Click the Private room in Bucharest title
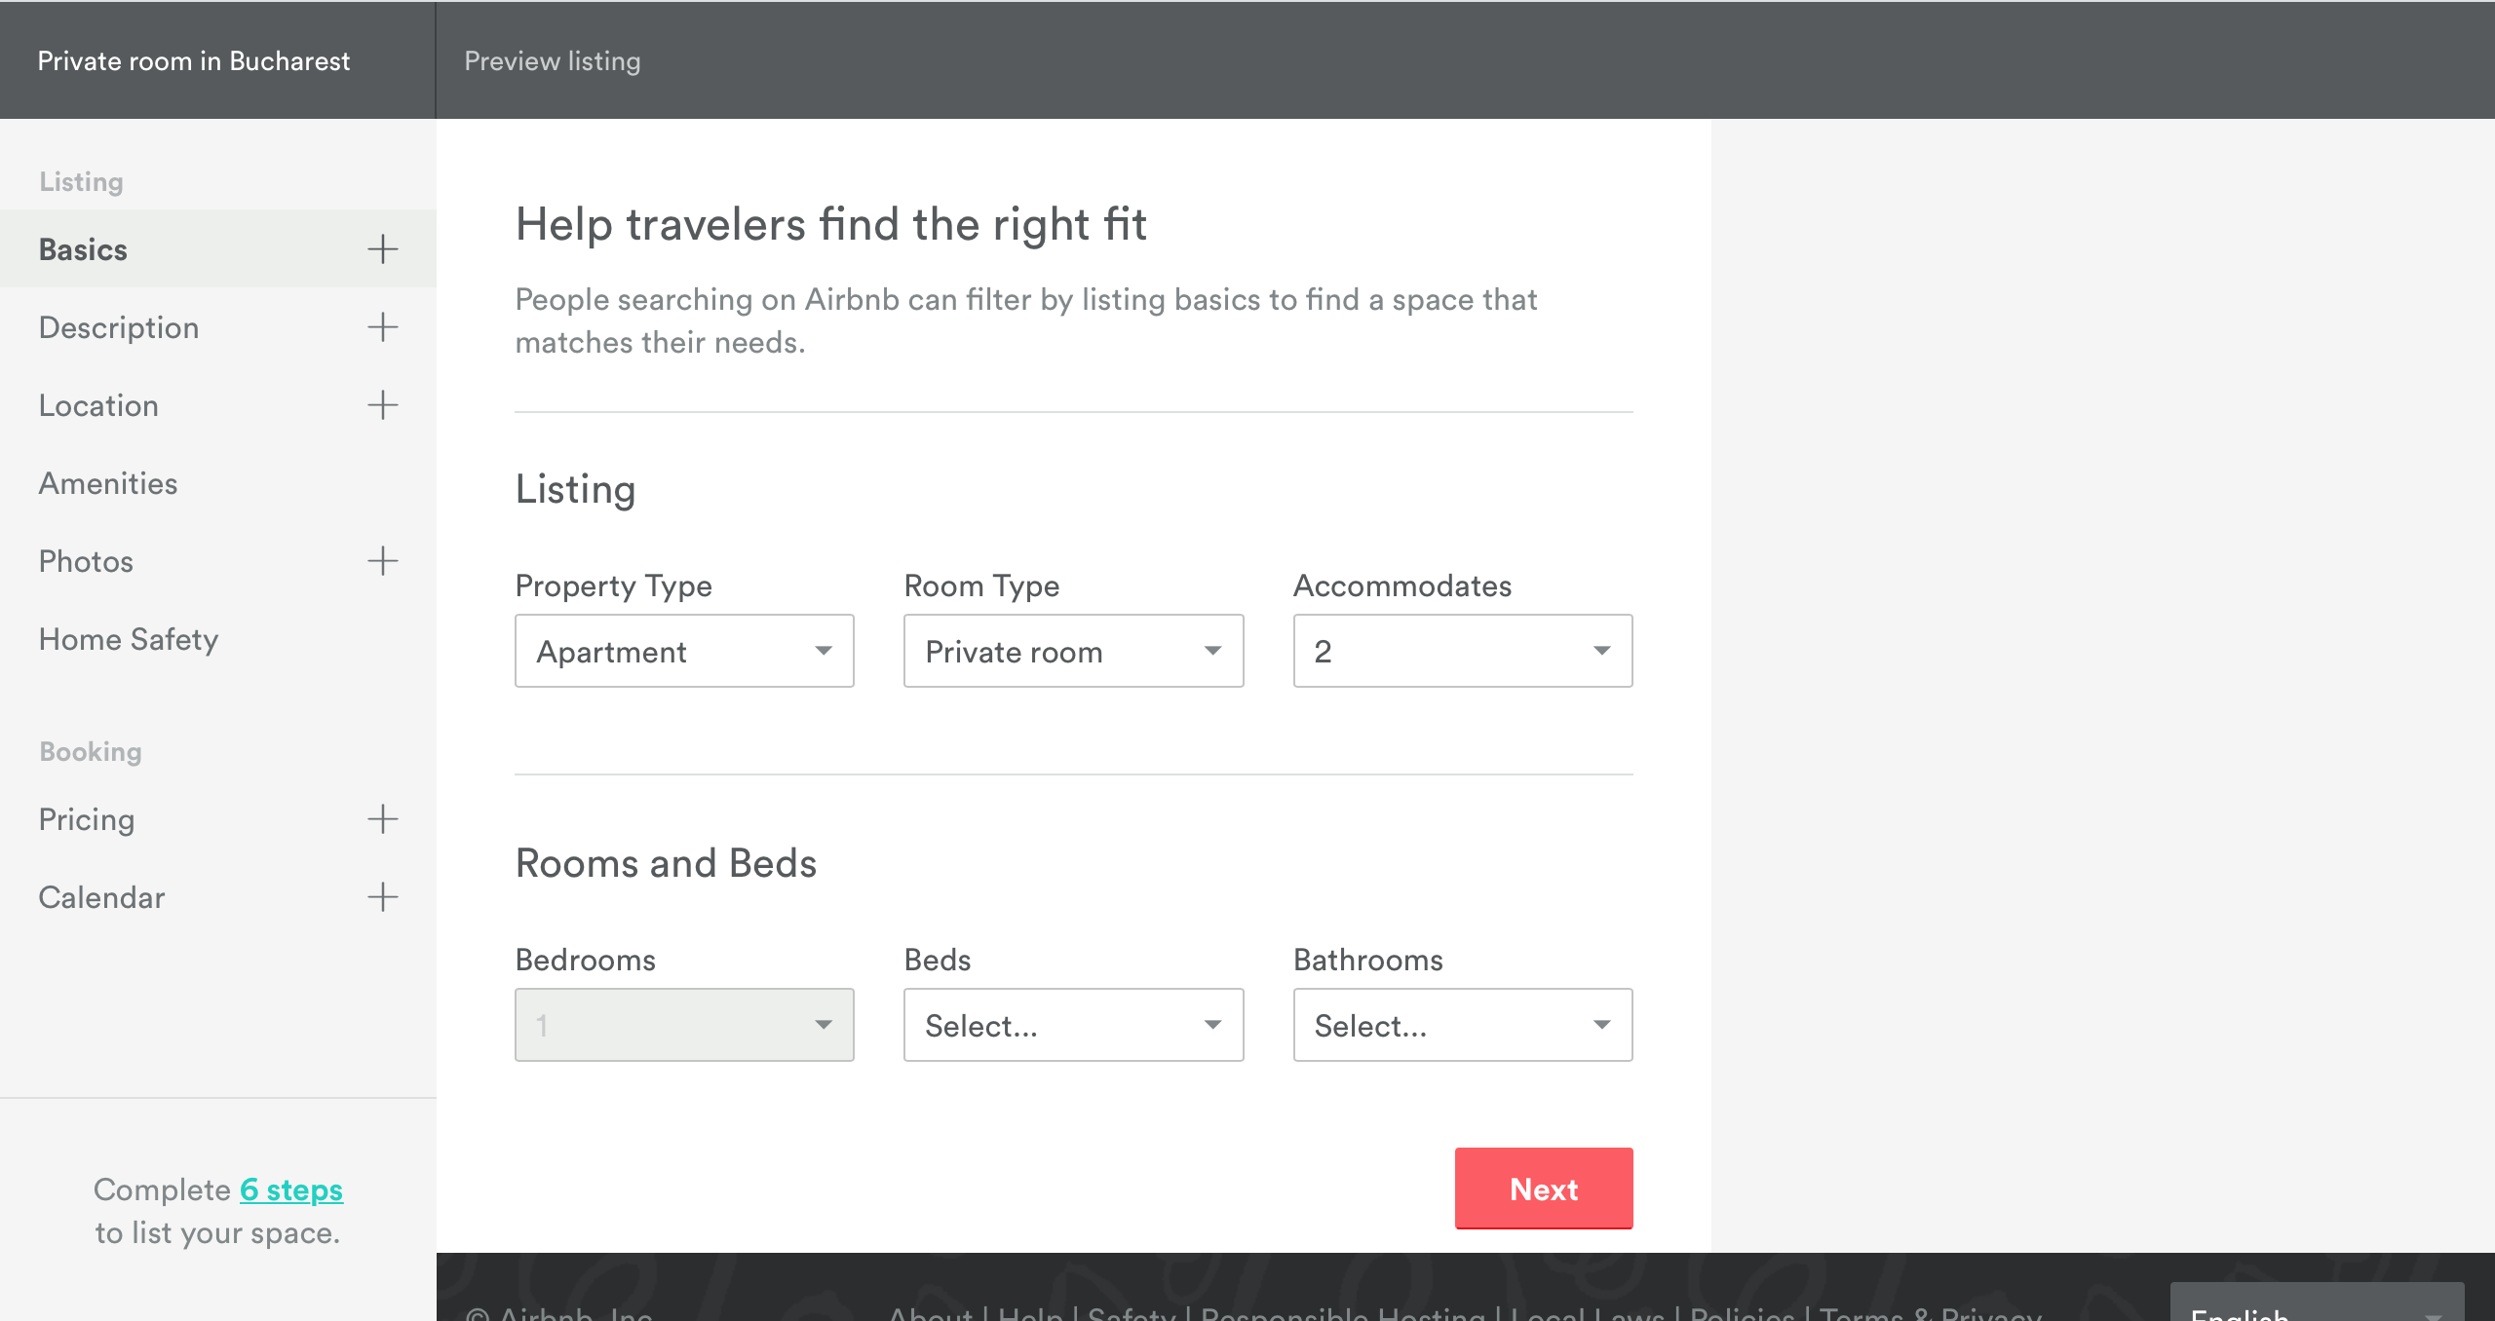The image size is (2495, 1321). coord(194,60)
